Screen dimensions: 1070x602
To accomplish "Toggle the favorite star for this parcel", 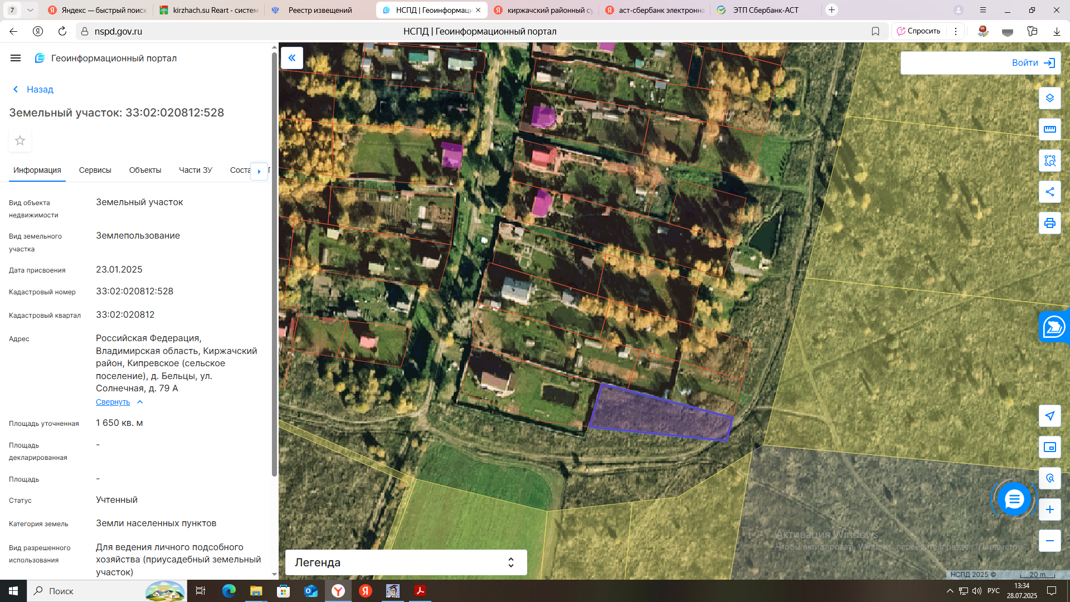I will pos(20,140).
